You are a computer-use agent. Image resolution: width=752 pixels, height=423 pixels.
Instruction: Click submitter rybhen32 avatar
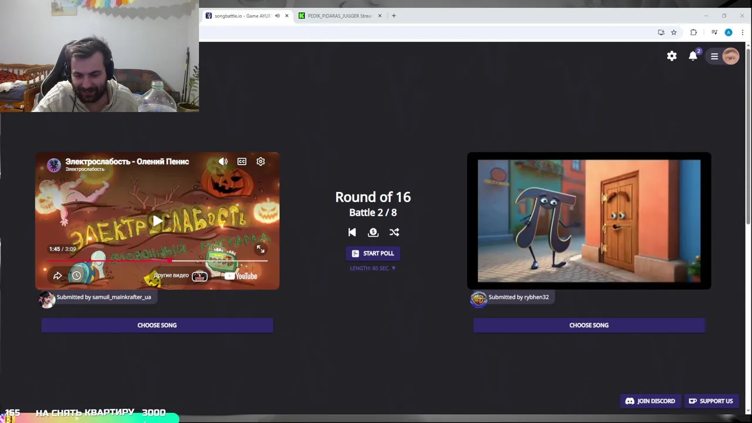[x=479, y=299]
